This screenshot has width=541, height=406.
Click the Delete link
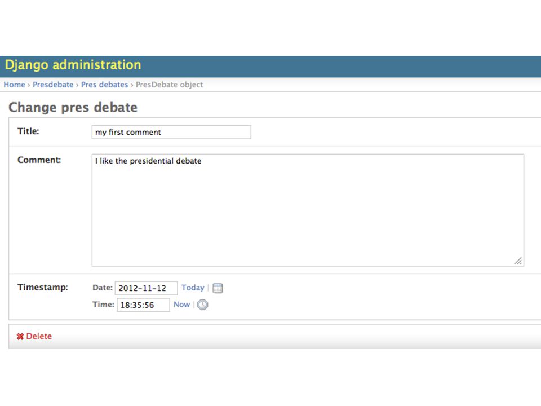click(x=39, y=336)
